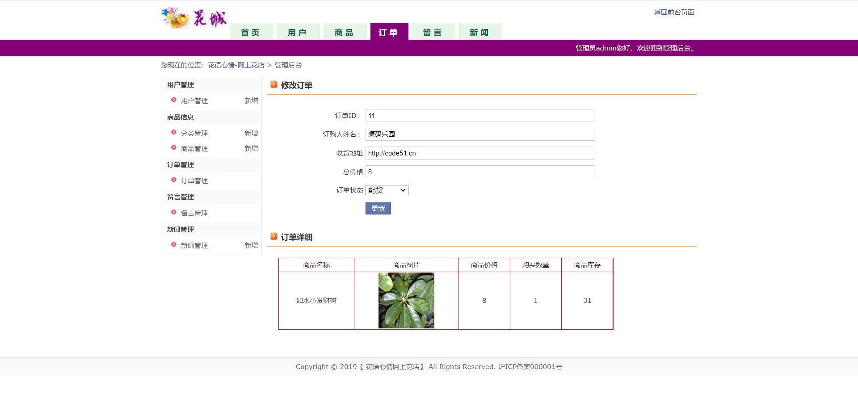Click the pink bullet beside 商品管理

[174, 148]
